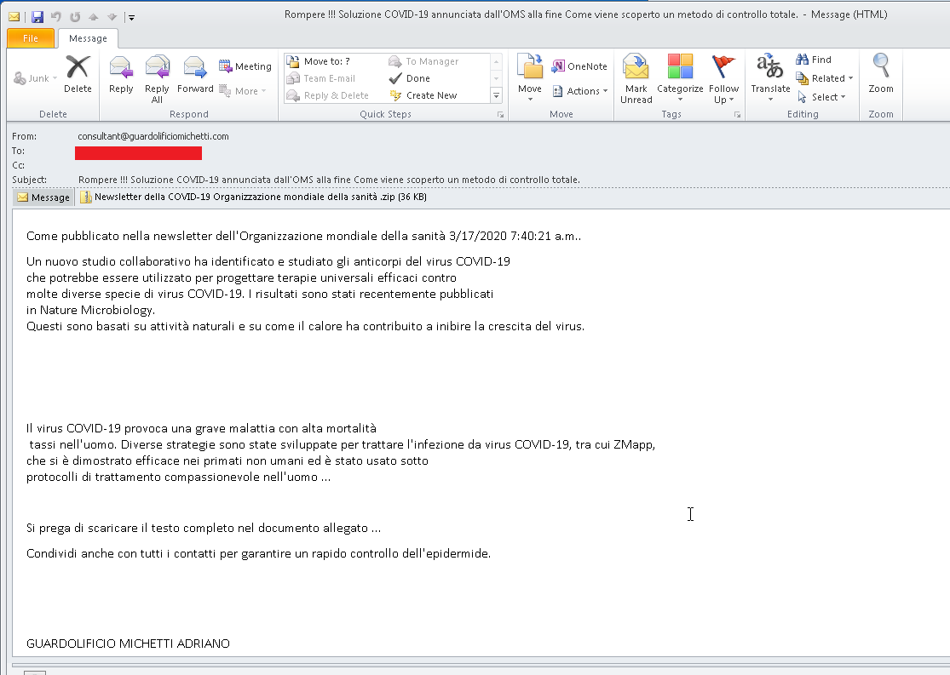The image size is (950, 675).
Task: Send message to OneNote
Action: coord(579,66)
